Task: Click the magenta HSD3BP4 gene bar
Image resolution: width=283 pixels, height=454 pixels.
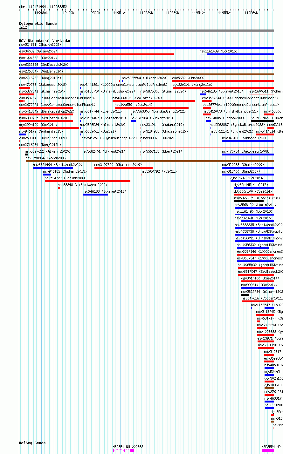Action: point(268,451)
